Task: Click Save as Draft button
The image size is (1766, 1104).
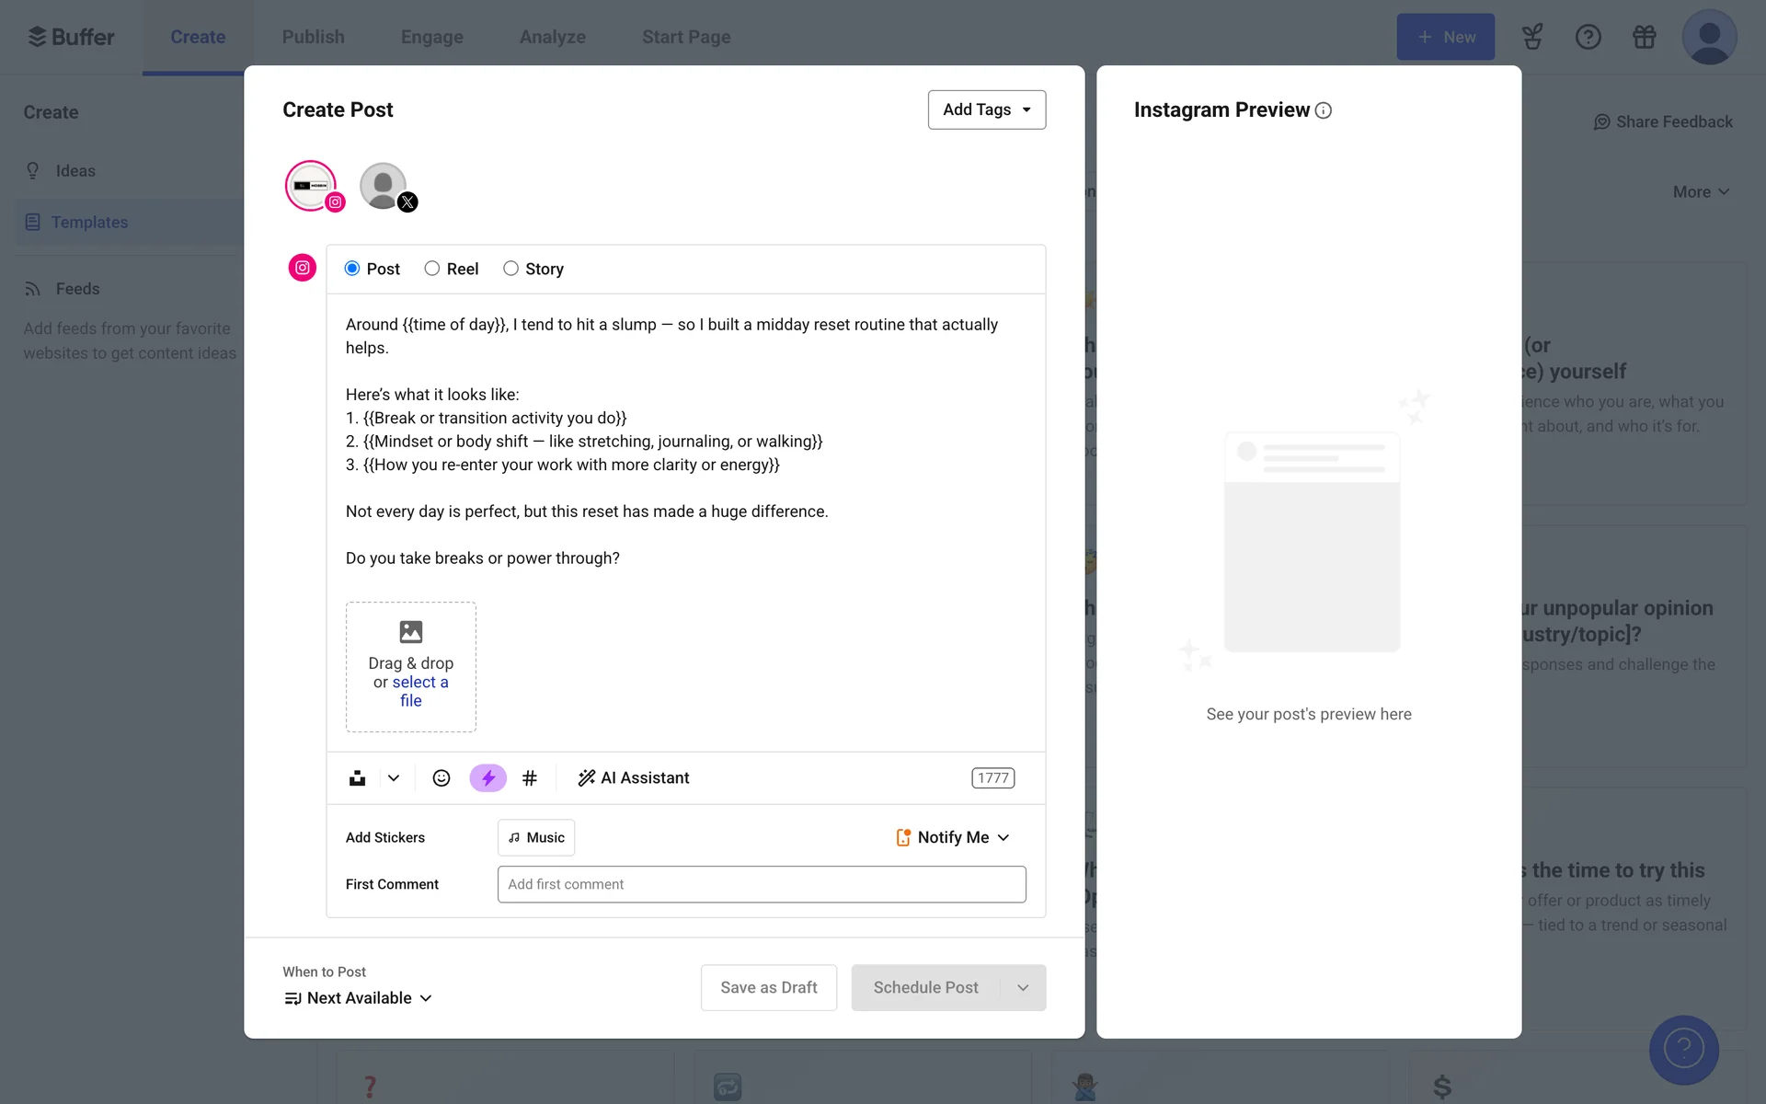Action: coord(768,987)
